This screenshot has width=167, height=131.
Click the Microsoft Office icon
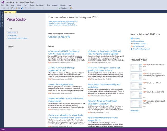point(132,46)
